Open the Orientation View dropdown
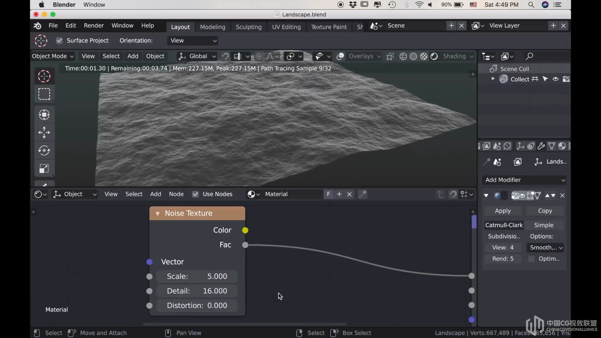The height and width of the screenshot is (338, 601). pos(193,41)
